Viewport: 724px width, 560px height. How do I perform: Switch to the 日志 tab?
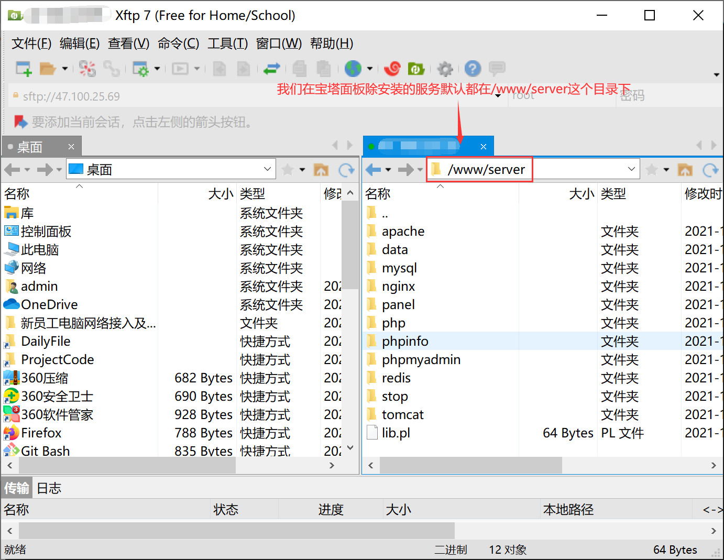(x=49, y=488)
